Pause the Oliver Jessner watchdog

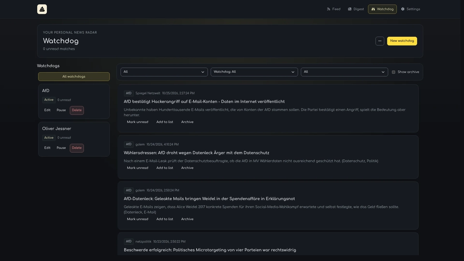pos(61,148)
